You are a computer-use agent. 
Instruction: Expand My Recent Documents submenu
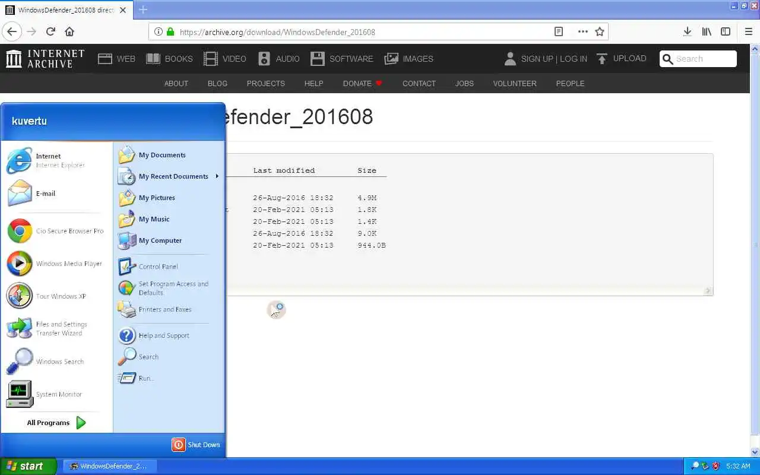[x=169, y=176]
